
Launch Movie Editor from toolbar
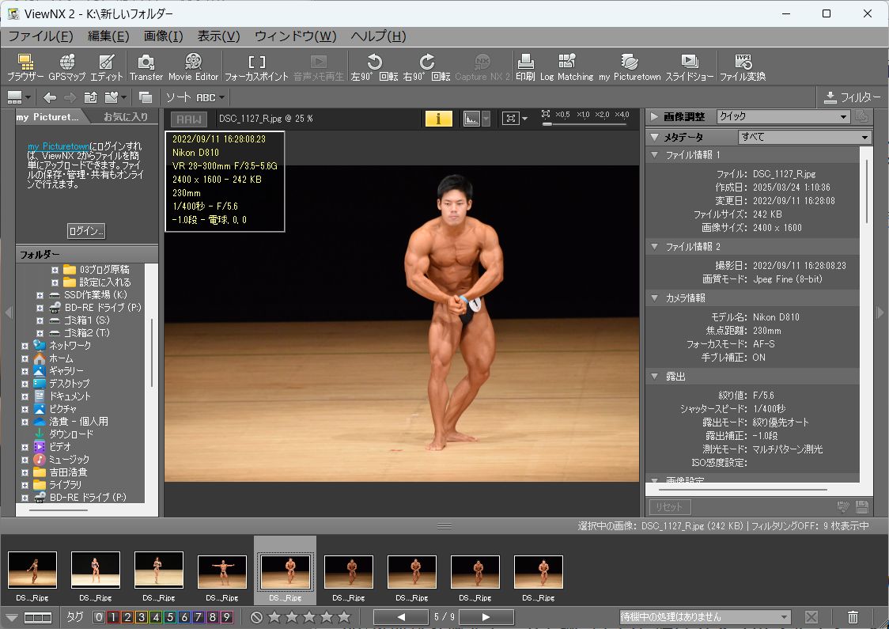[193, 67]
